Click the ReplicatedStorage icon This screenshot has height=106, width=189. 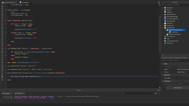coord(165,16)
